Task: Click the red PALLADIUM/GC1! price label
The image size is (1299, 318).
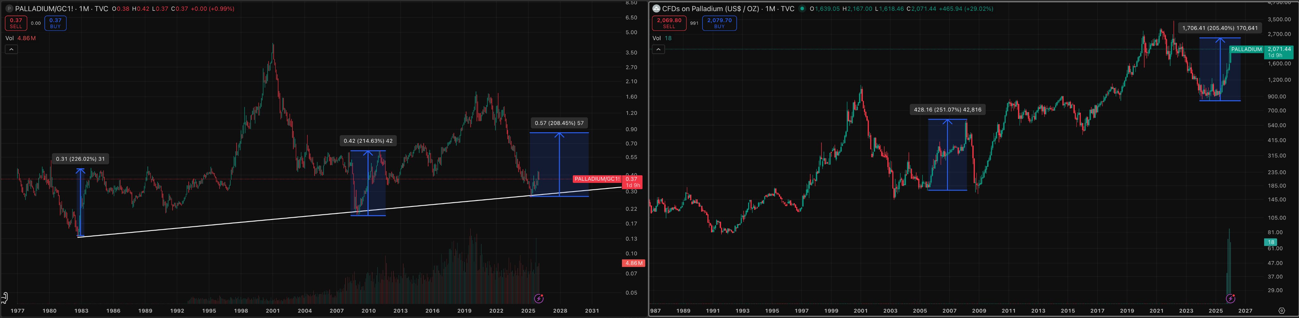Action: (x=597, y=179)
